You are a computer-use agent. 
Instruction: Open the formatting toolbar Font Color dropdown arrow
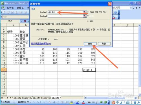tap(116, 17)
